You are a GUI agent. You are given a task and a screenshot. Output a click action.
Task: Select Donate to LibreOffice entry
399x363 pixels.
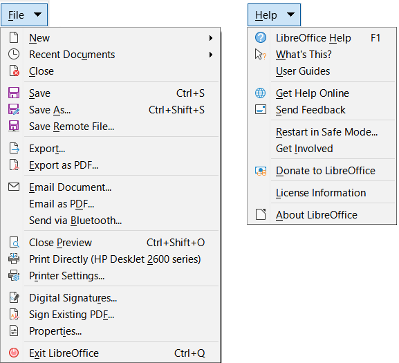coord(322,170)
